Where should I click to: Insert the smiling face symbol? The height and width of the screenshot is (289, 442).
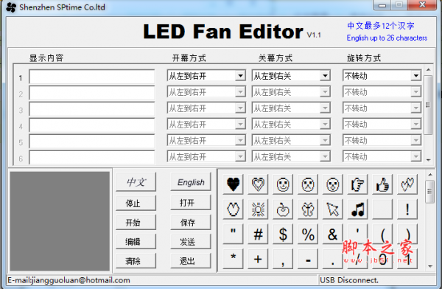point(283,184)
